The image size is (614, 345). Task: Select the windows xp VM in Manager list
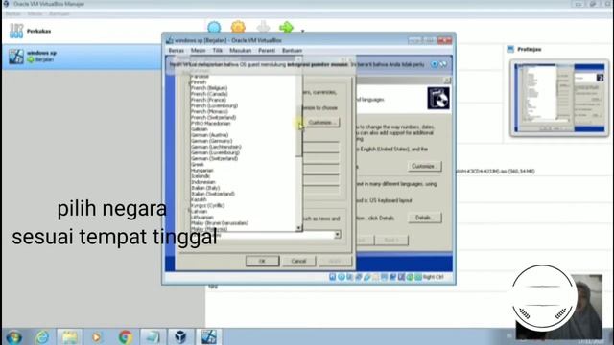click(x=83, y=57)
